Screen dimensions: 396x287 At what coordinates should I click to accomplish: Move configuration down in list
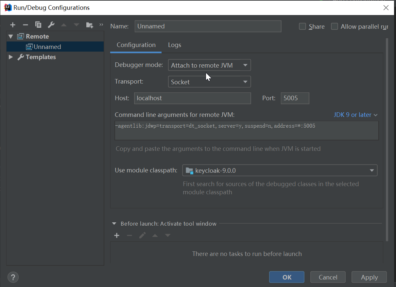77,25
